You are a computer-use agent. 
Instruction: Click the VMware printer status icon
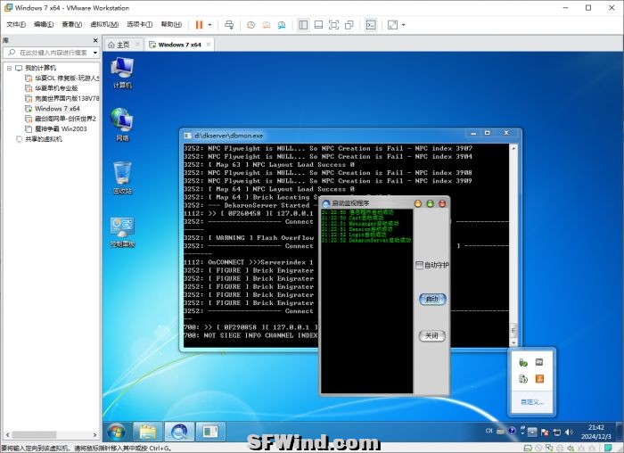click(560, 449)
